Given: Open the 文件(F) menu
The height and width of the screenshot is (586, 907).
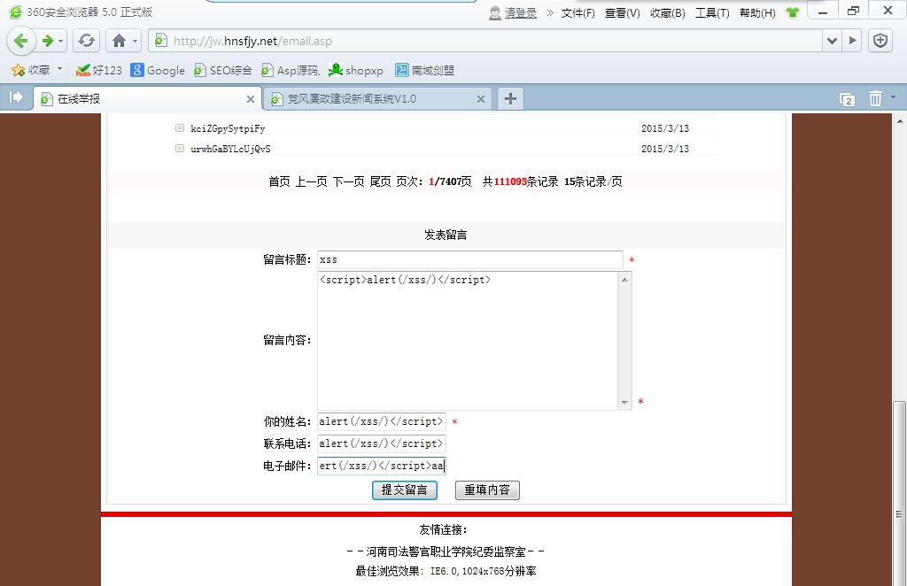Looking at the screenshot, I should 578,12.
